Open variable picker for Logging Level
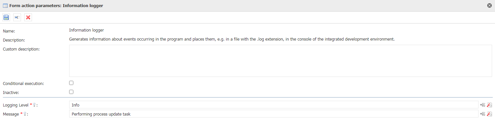 pos(483,105)
